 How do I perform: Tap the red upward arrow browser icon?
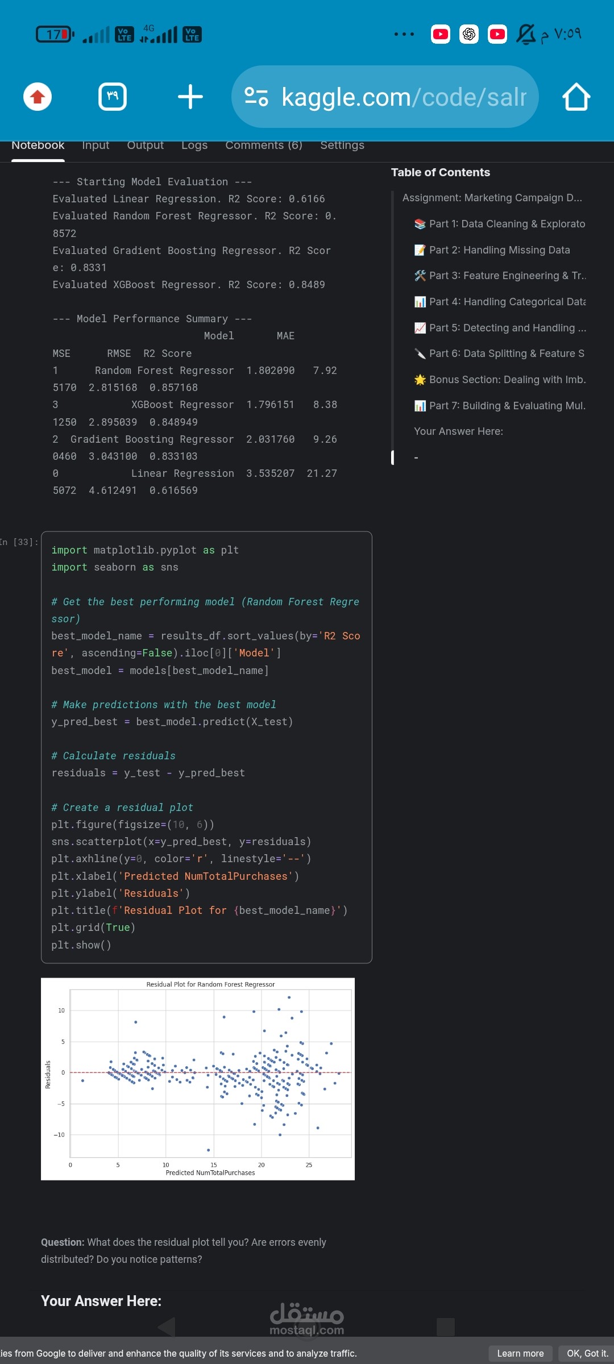[38, 97]
